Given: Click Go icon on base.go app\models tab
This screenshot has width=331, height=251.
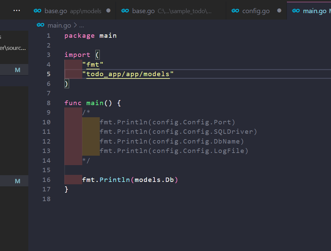Looking at the screenshot, I should (37, 11).
